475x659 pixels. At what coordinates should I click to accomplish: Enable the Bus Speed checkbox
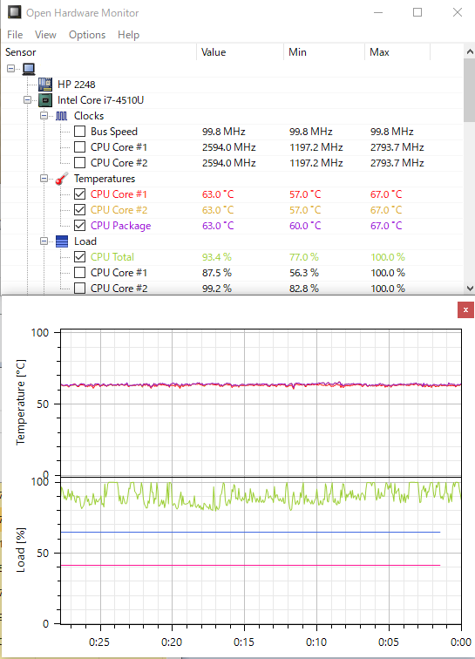point(79,131)
